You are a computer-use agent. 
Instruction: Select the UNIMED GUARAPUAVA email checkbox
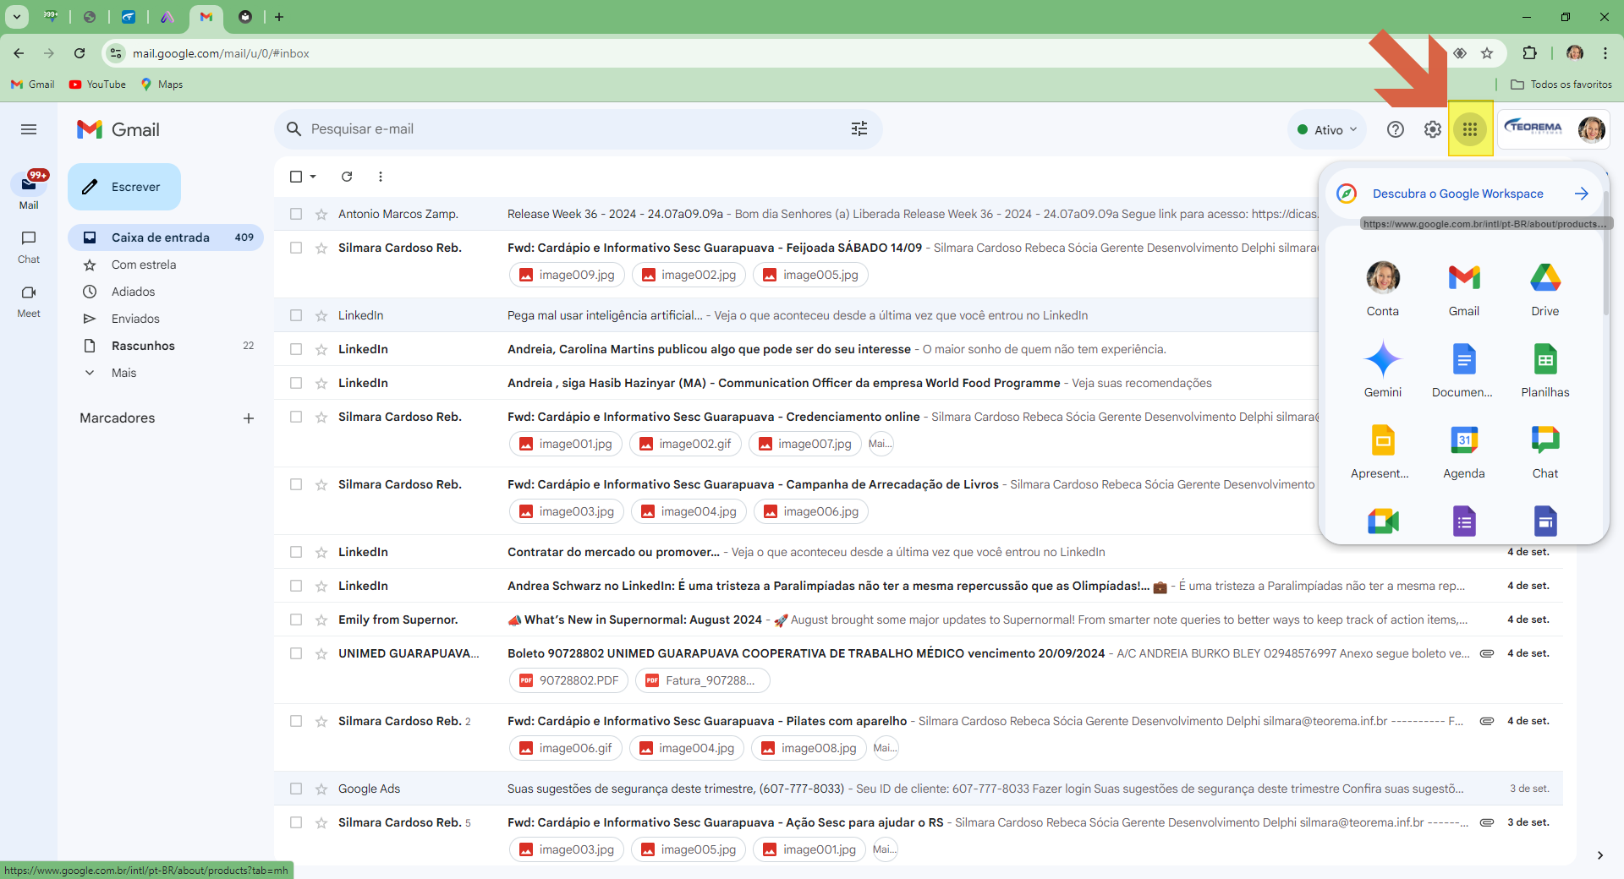click(x=296, y=653)
